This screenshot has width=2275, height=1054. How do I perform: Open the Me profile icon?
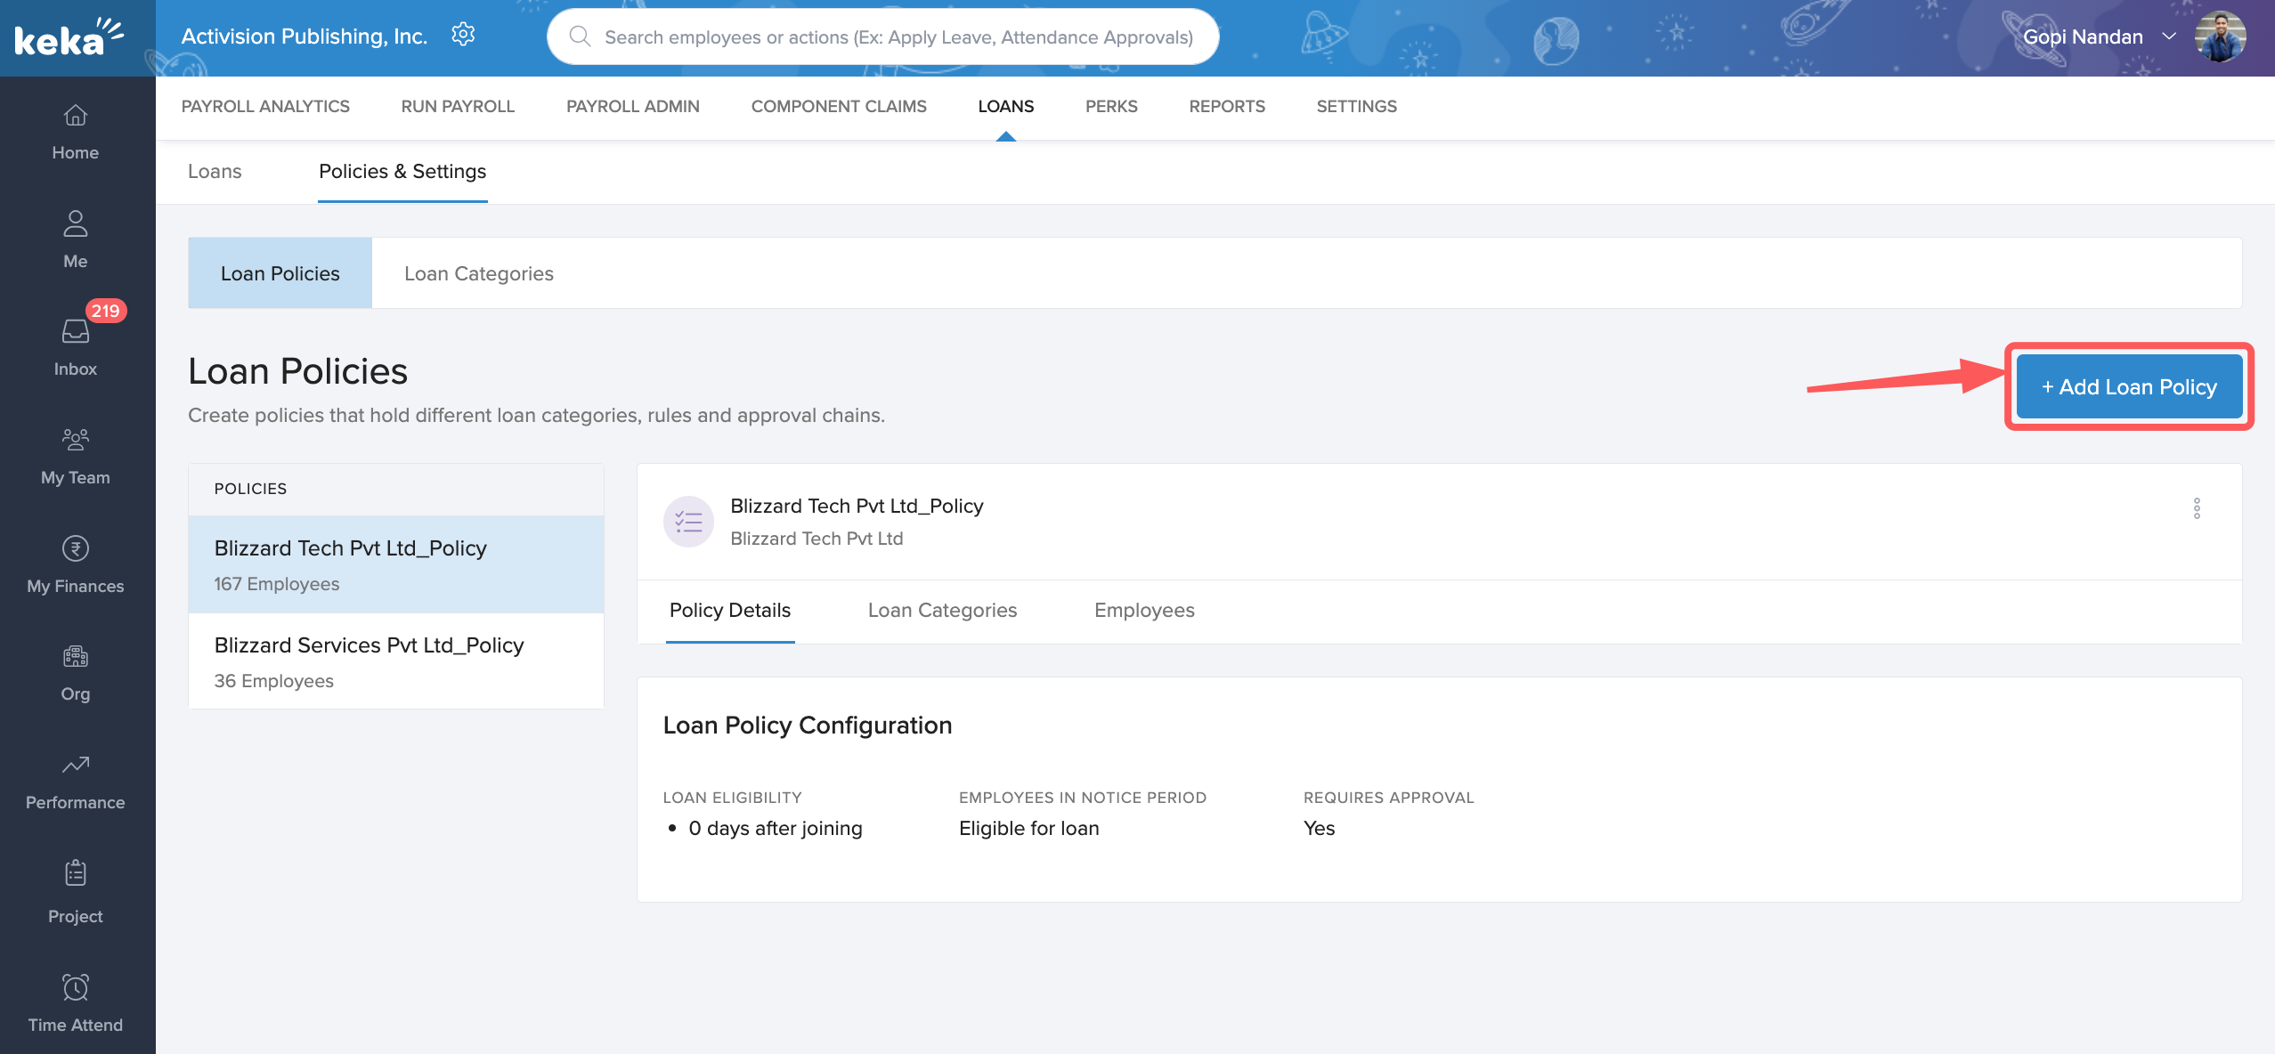76,223
